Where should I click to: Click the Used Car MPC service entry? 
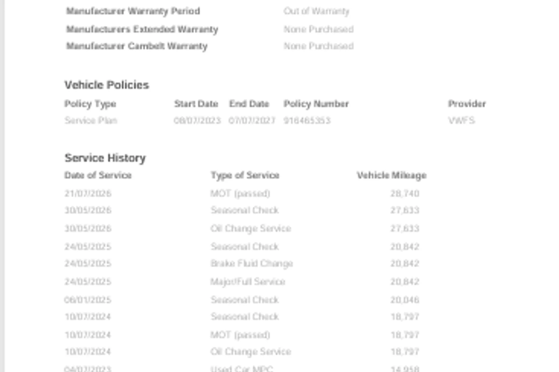pyautogui.click(x=242, y=369)
